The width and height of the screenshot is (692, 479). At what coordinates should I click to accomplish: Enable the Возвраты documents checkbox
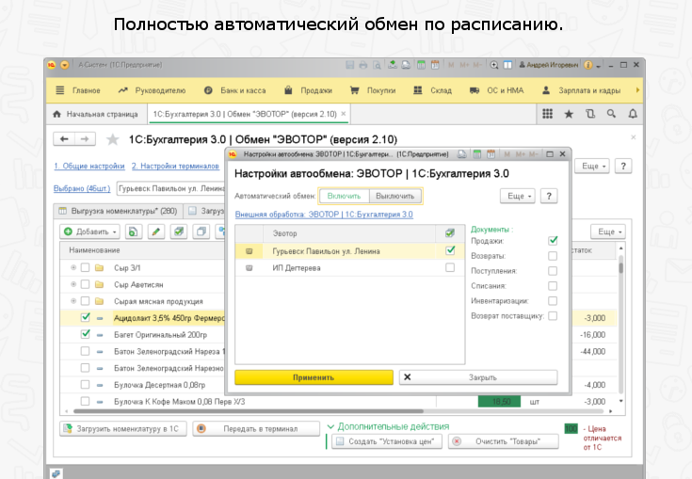[553, 256]
